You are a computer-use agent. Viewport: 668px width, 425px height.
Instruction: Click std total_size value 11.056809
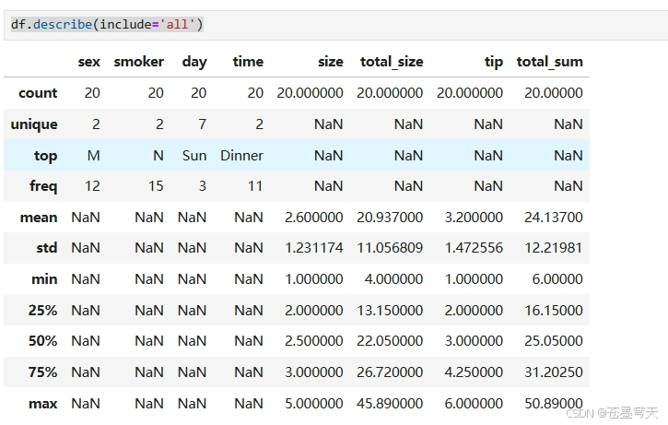(390, 248)
